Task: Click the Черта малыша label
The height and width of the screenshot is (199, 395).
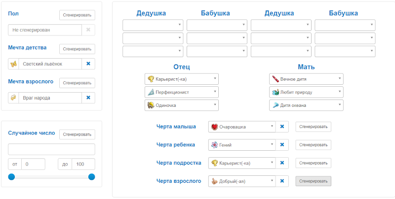Action: 176,127
